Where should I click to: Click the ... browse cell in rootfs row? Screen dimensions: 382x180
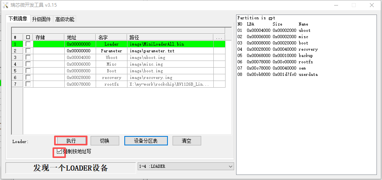pyautogui.click(x=219, y=84)
